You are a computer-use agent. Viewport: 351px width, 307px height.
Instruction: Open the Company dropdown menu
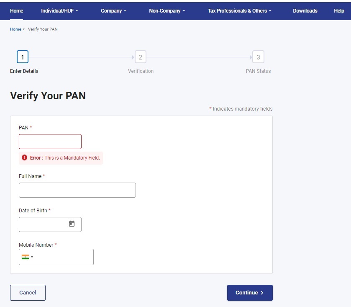click(x=113, y=11)
